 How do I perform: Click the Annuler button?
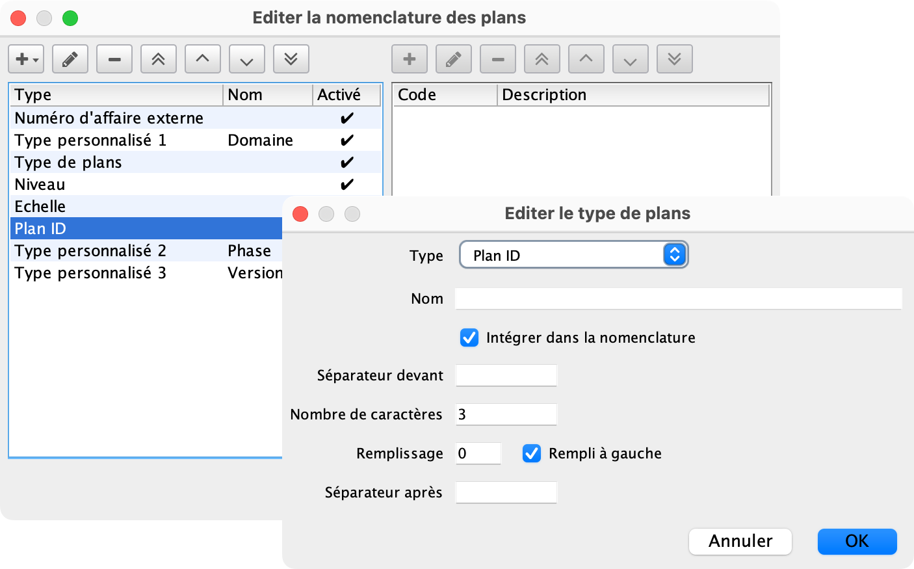(x=740, y=541)
